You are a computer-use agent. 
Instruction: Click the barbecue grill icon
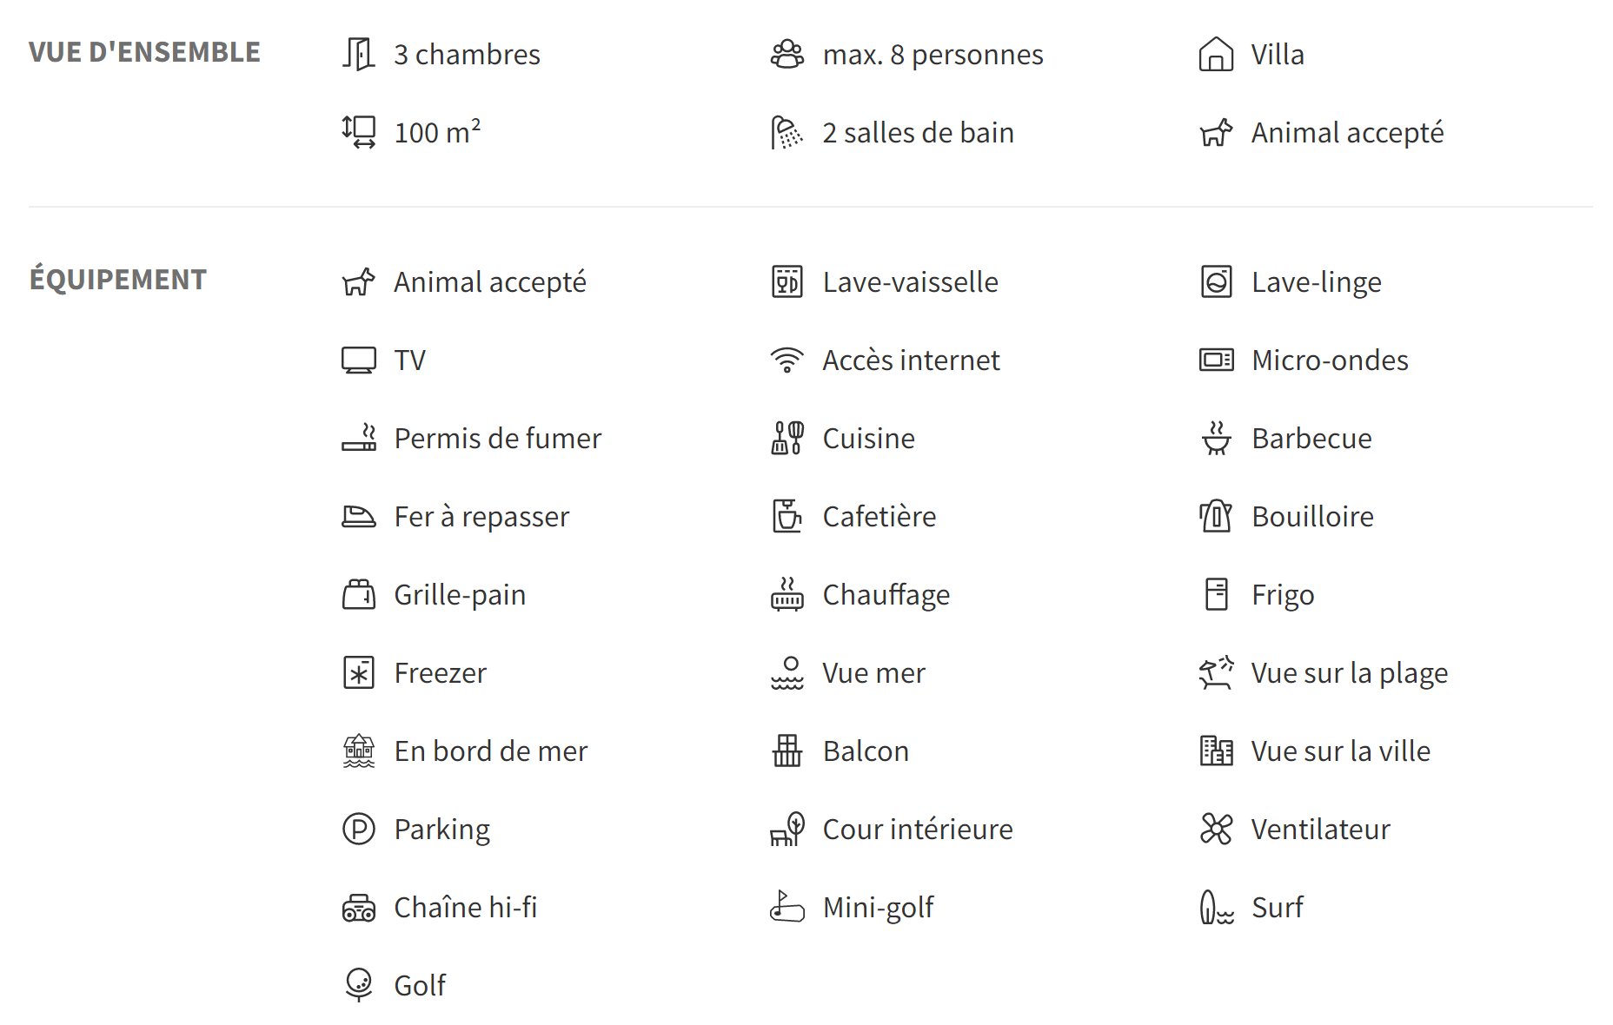tap(1216, 438)
